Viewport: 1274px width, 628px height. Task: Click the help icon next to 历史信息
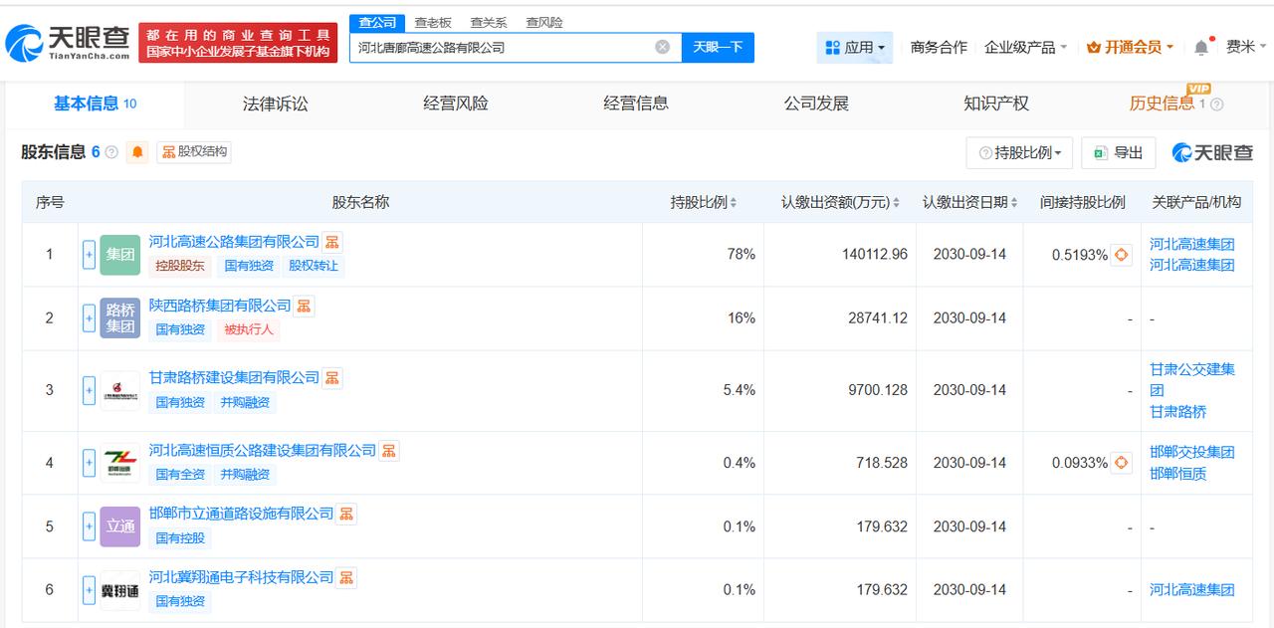(x=1216, y=105)
